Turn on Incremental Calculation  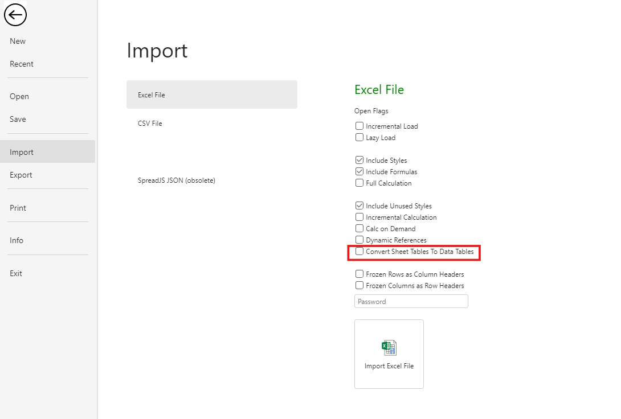[x=359, y=217]
